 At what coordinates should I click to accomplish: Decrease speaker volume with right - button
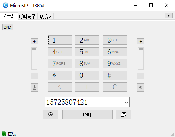[x=141, y=76]
